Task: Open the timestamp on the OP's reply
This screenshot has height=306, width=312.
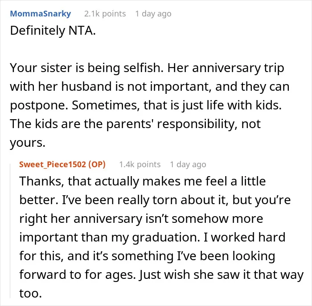Action: pos(188,165)
